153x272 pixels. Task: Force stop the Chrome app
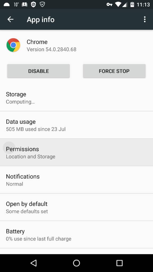114,71
